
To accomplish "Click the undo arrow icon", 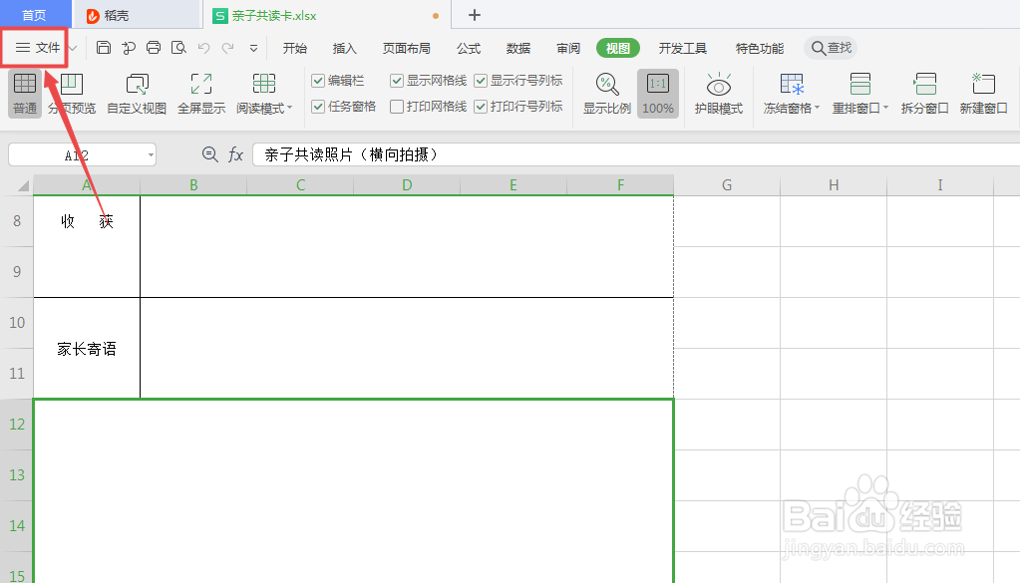I will [203, 48].
